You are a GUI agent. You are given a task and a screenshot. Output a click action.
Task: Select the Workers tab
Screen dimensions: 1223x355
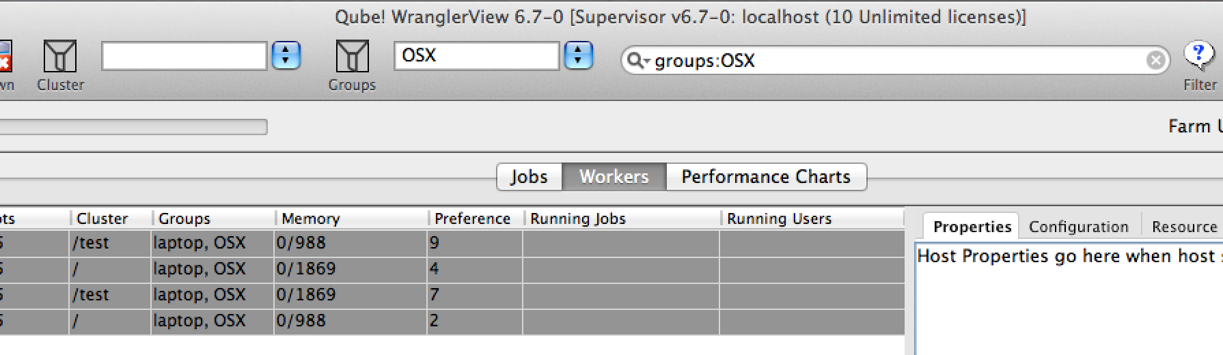coord(614,177)
